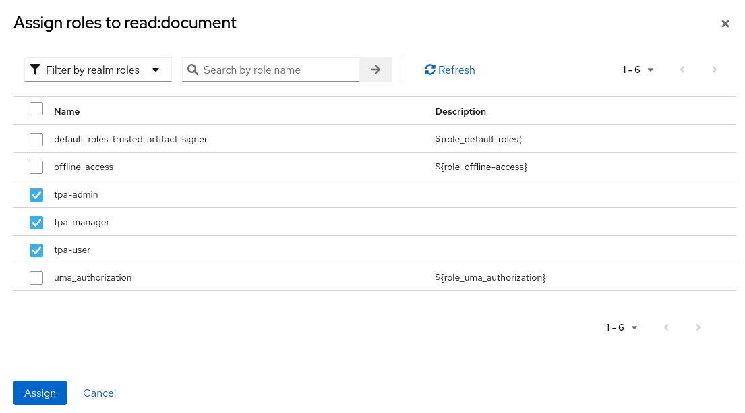Click the top next-page chevron
Image resolution: width=745 pixels, height=413 pixels.
[715, 70]
